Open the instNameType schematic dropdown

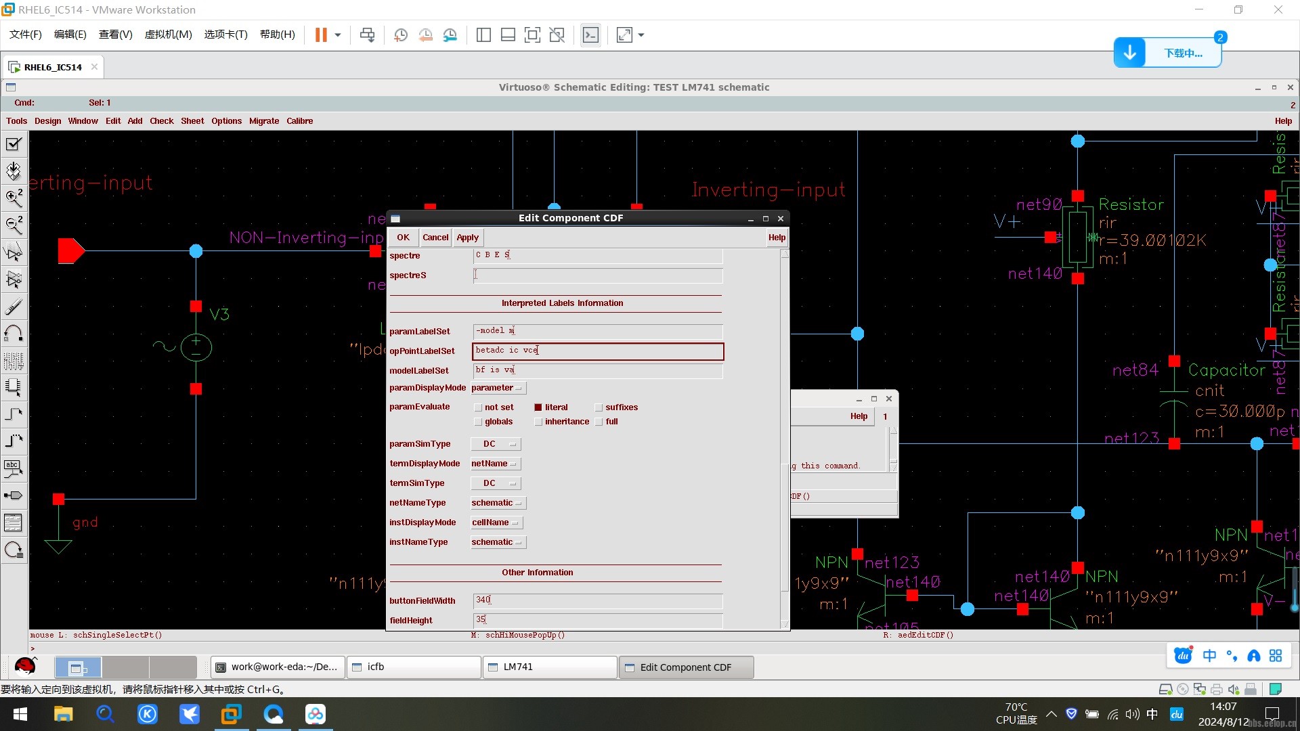[x=498, y=542]
